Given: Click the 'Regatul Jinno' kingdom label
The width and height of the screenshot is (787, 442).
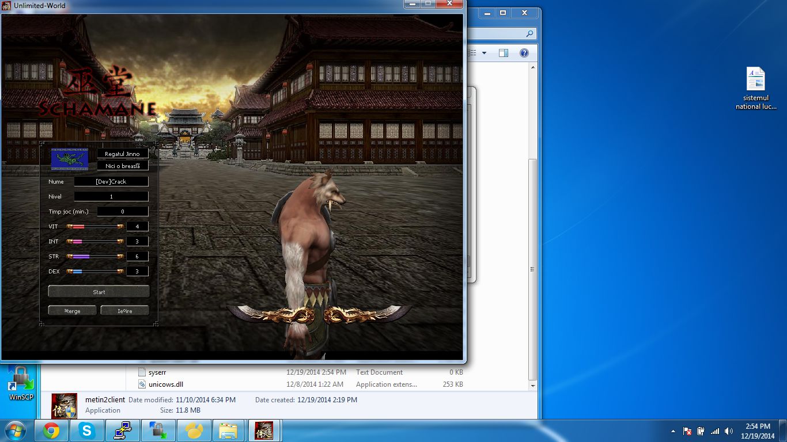Looking at the screenshot, I should pos(123,154).
